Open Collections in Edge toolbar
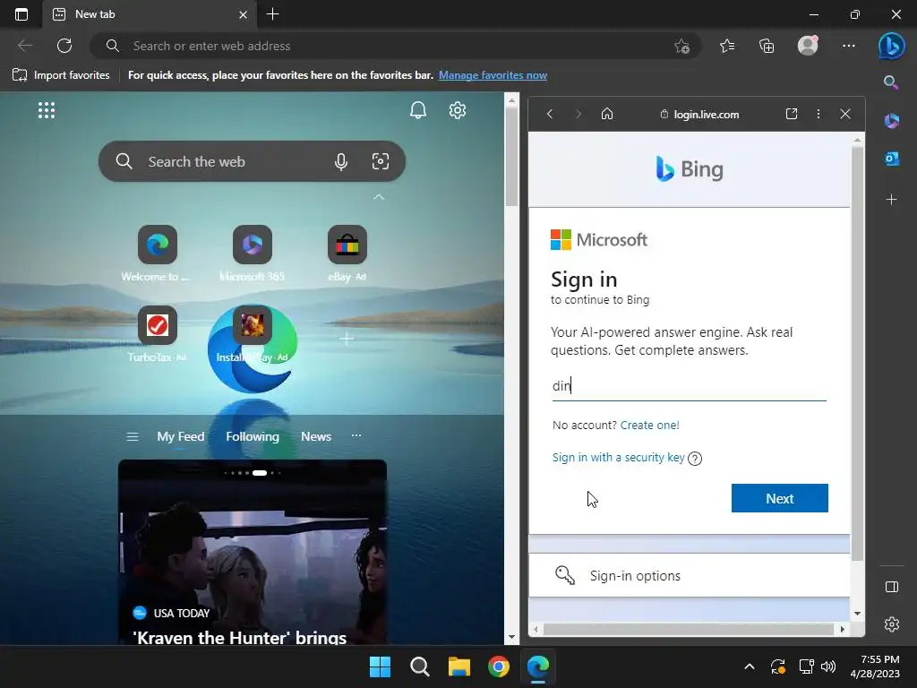Screen dimensions: 917x688 click(x=767, y=46)
